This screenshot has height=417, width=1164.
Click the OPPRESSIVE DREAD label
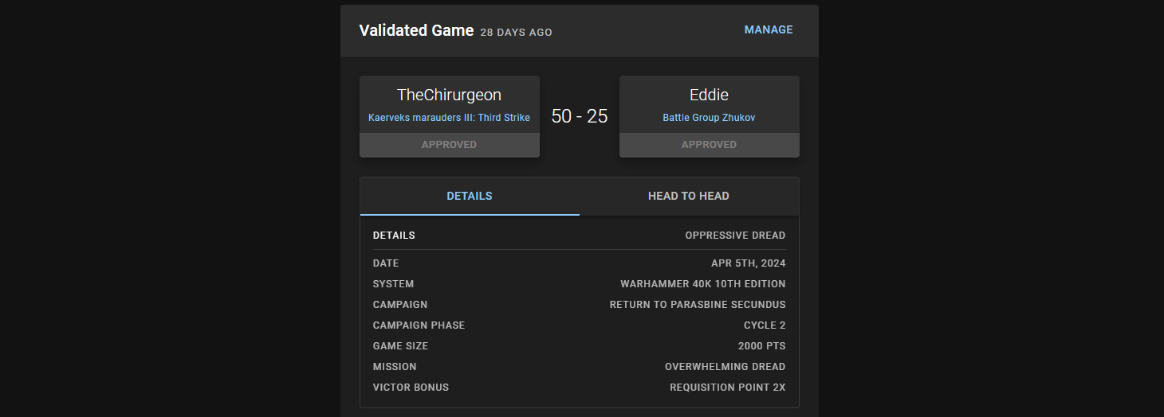click(x=735, y=236)
